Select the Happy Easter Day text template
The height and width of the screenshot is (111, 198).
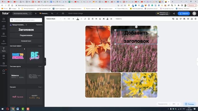pyautogui.click(x=34, y=97)
